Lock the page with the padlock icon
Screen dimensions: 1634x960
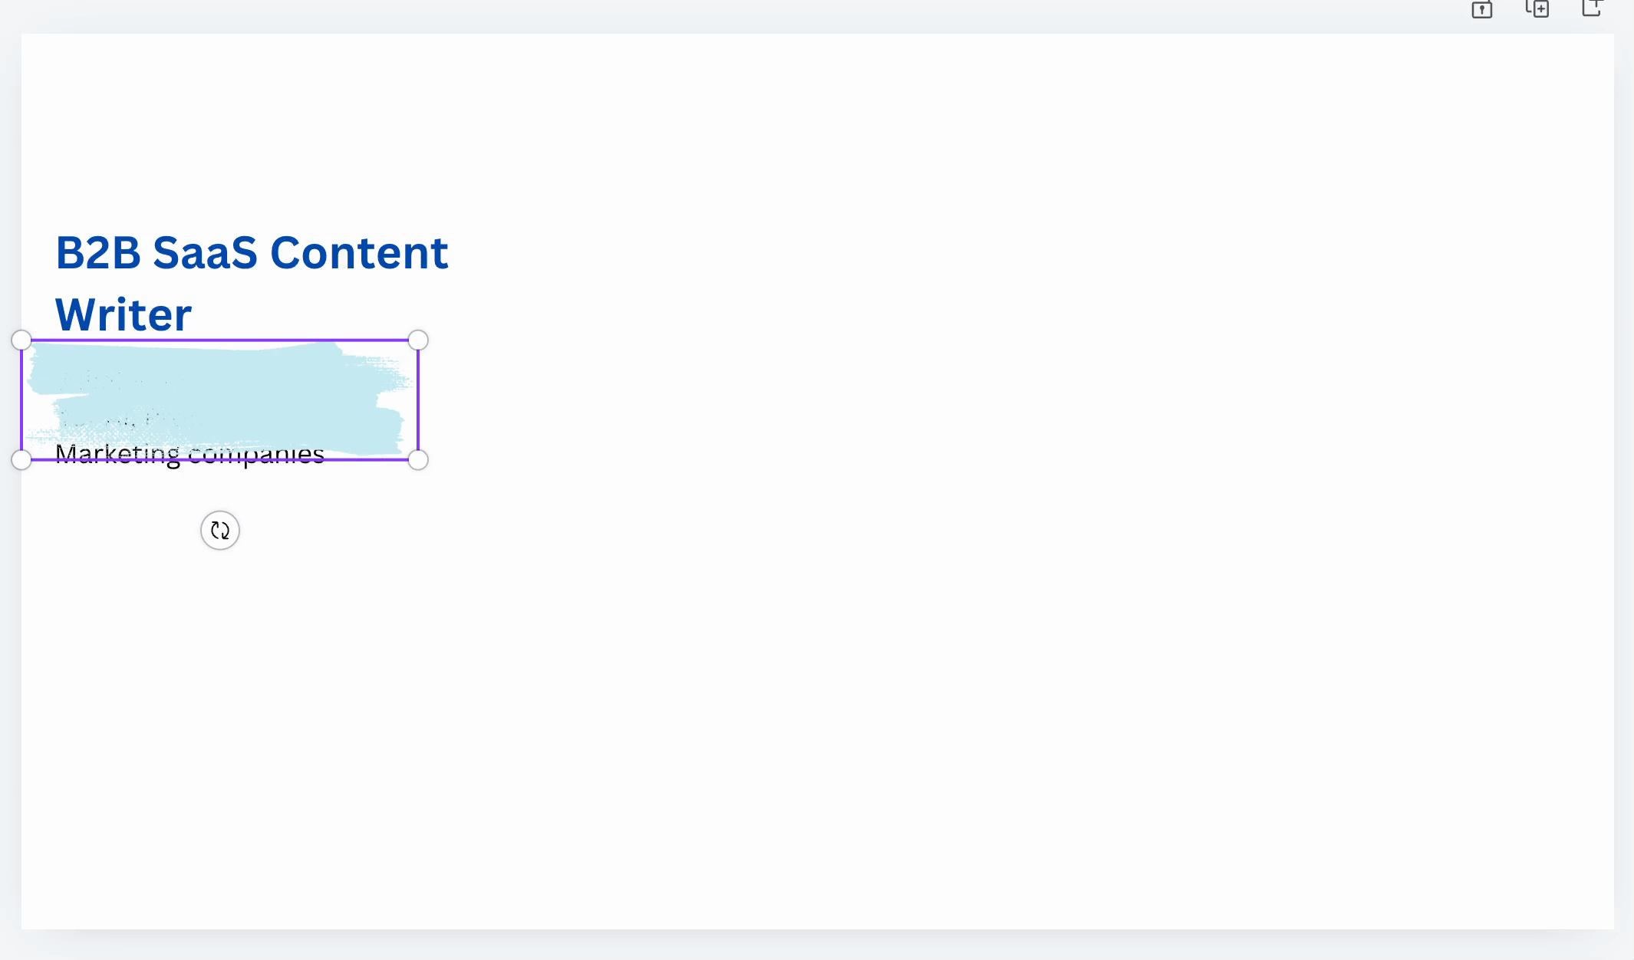pos(1481,9)
